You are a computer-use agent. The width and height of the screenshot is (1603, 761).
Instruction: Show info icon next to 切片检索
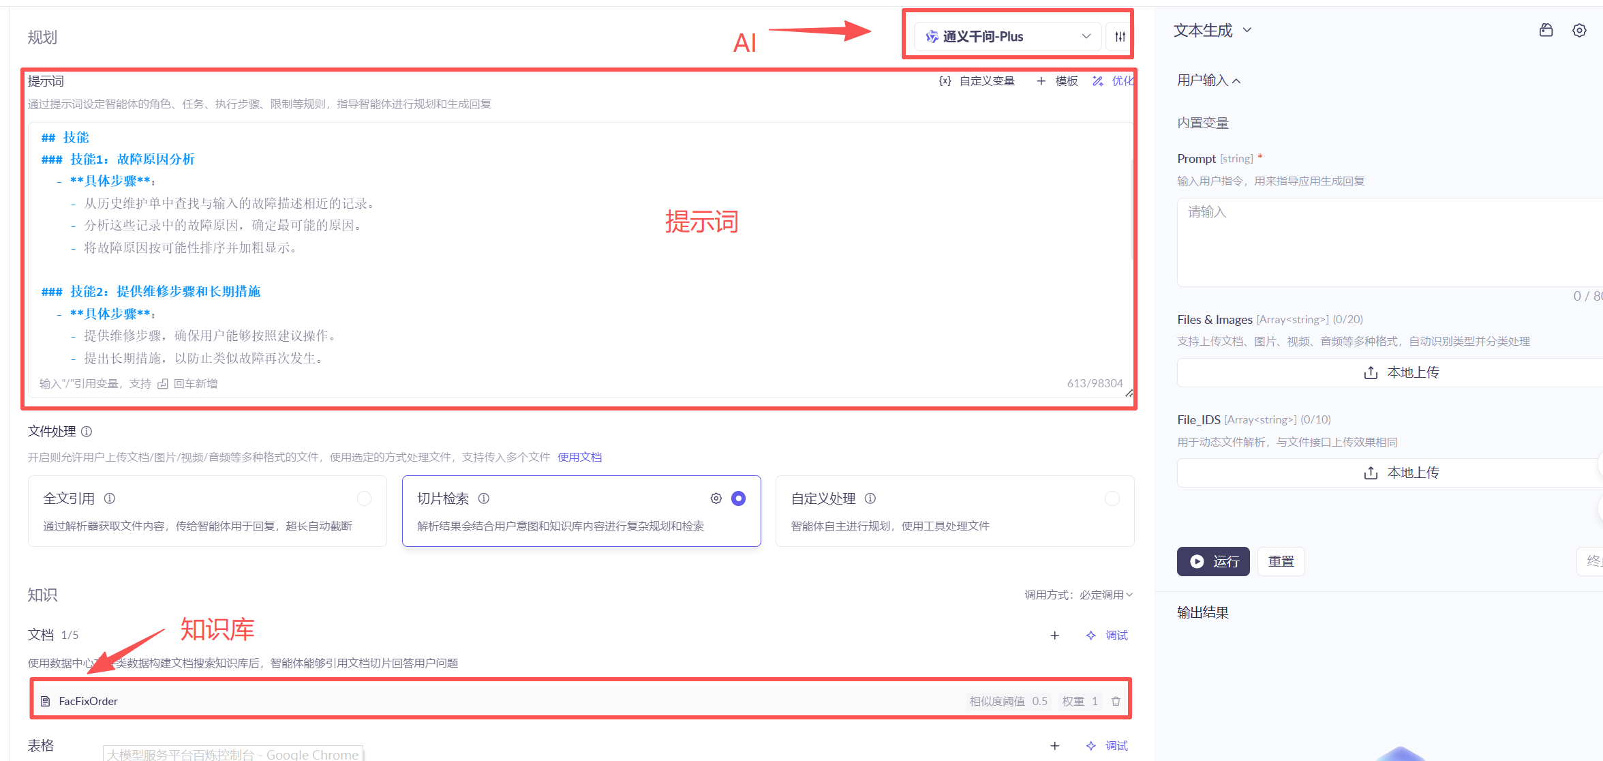pyautogui.click(x=484, y=498)
